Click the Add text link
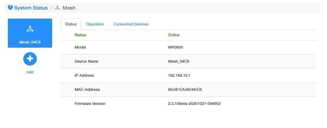 click(x=30, y=72)
